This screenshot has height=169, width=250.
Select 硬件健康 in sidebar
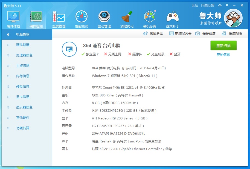[27, 45]
